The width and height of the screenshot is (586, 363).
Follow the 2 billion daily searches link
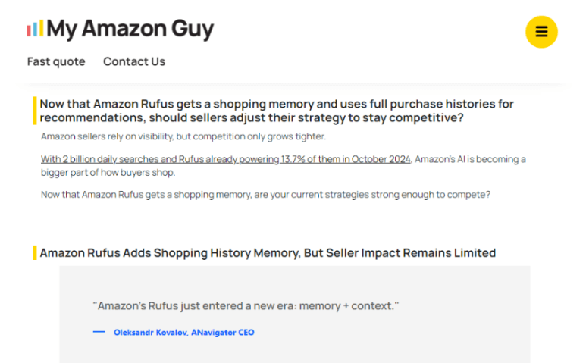pyautogui.click(x=225, y=159)
